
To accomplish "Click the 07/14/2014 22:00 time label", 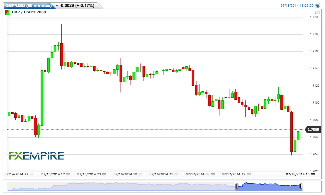I will (19, 174).
